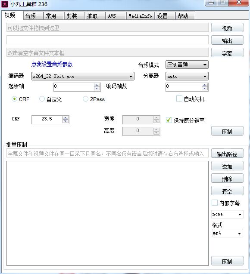Increase 编码帧数 with the up arrow
The height and width of the screenshot is (274, 250).
(205, 85)
